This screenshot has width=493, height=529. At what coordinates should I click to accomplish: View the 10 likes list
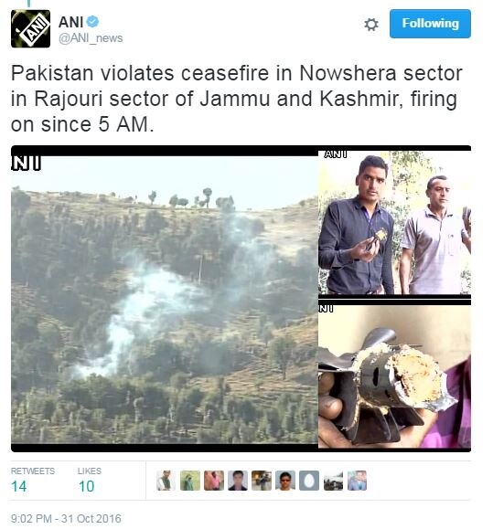tap(89, 481)
